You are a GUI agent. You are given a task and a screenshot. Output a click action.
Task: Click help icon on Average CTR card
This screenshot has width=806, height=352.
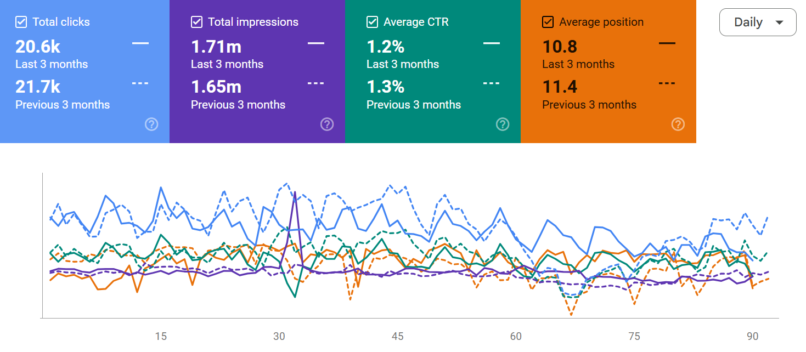(x=503, y=124)
